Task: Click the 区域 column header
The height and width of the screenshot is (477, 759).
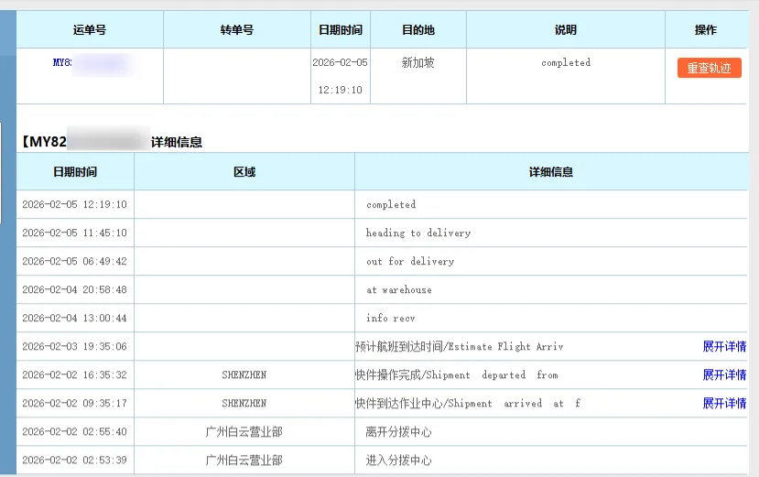Action: pyautogui.click(x=244, y=172)
